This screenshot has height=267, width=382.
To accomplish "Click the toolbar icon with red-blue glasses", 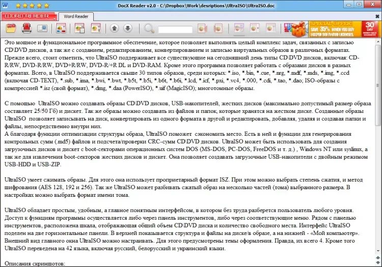I will 61,28.
